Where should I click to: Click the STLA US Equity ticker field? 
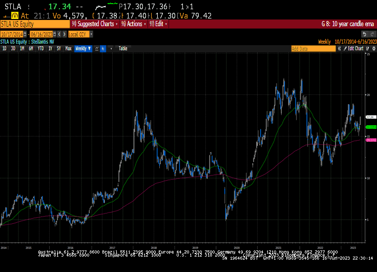tap(35, 24)
